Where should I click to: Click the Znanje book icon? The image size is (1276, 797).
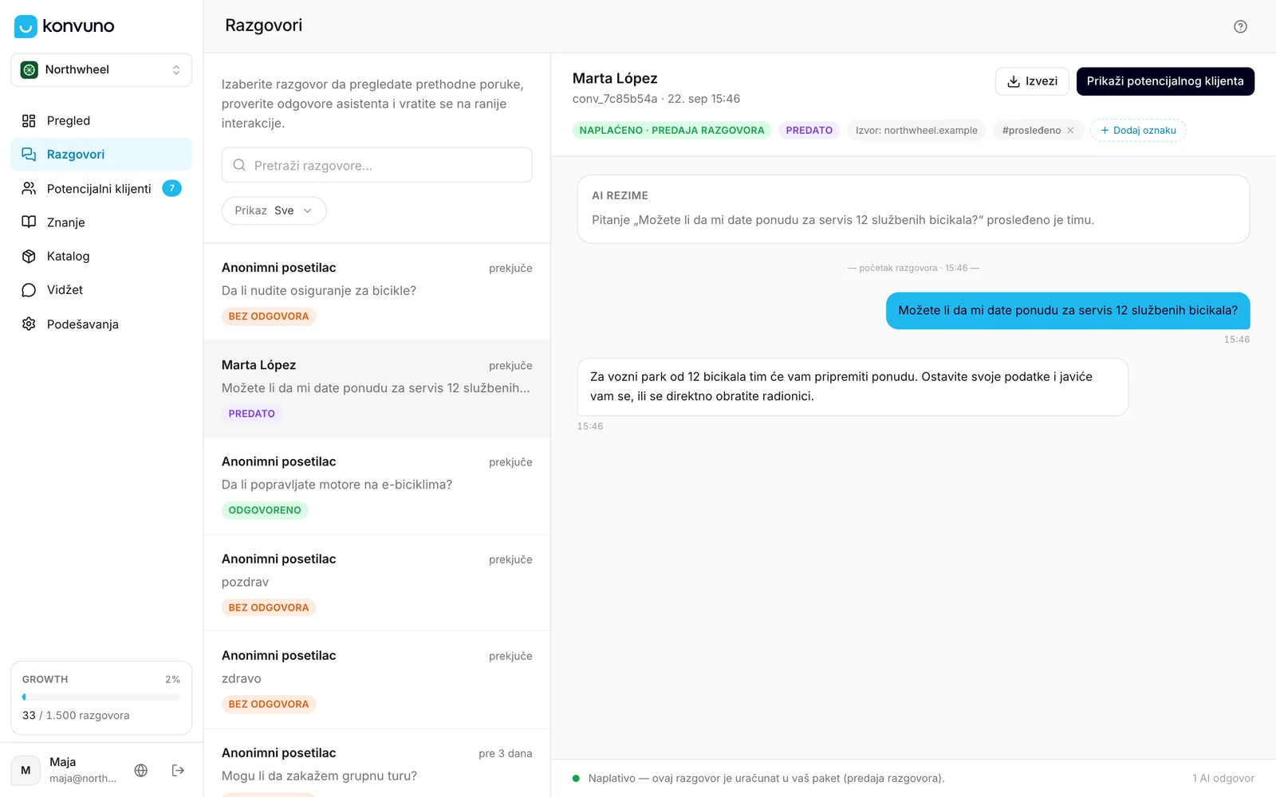(29, 222)
